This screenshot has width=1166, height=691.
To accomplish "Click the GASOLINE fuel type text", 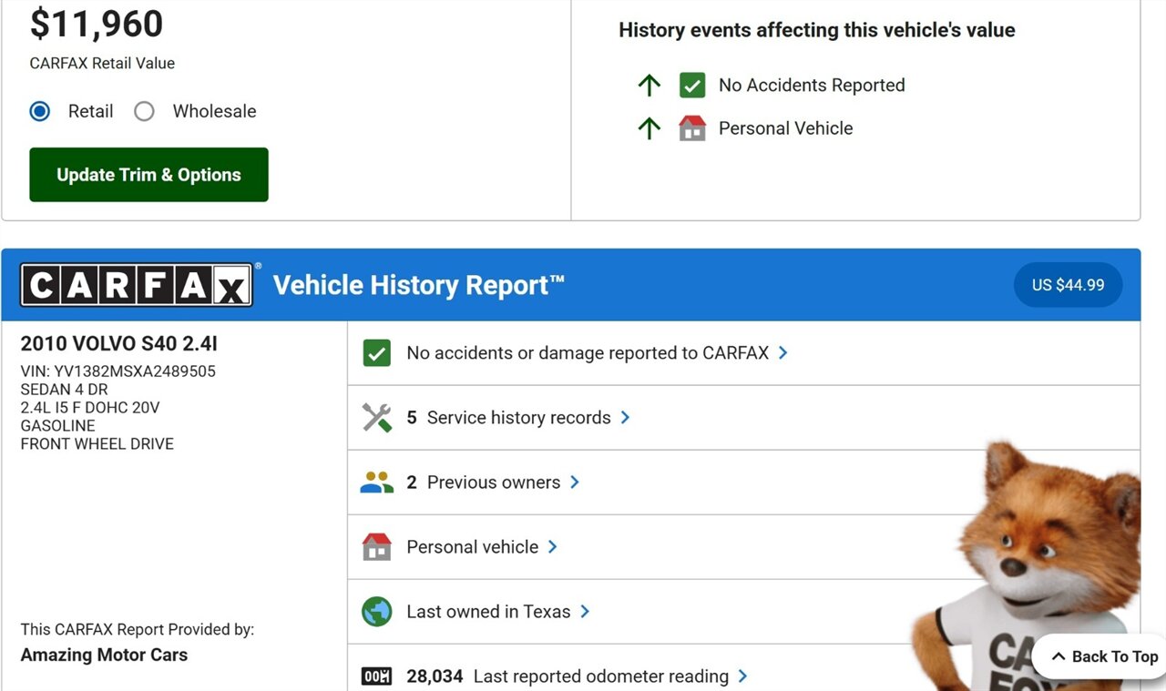I will click(57, 426).
